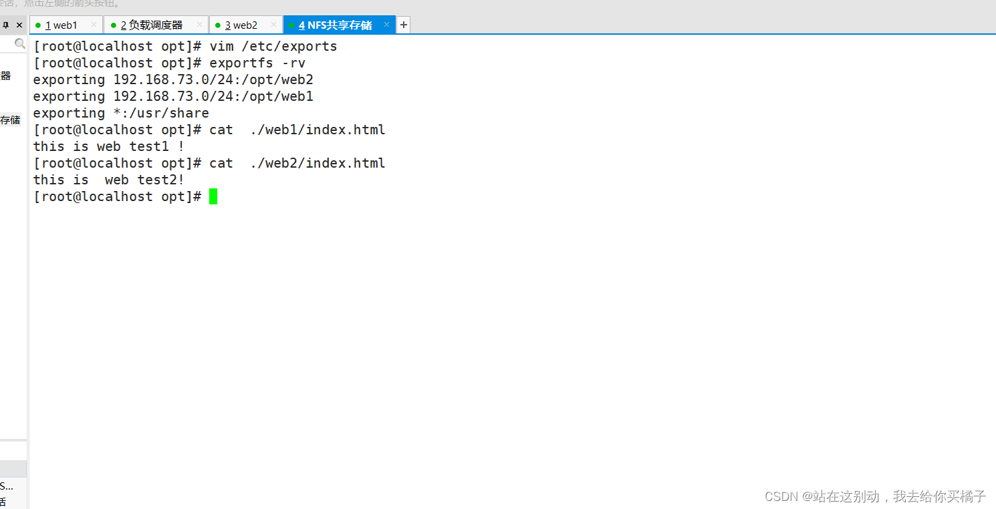
Task: Select the sidebar item ending with 存储
Action: coord(10,120)
